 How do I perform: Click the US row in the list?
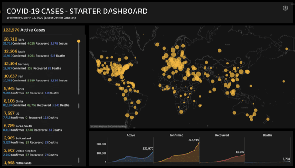point(30,116)
